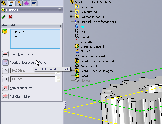This screenshot has width=162, height=124.
Task: Toggle the Durch Linien/Punkte option
Action: pyautogui.click(x=5, y=54)
